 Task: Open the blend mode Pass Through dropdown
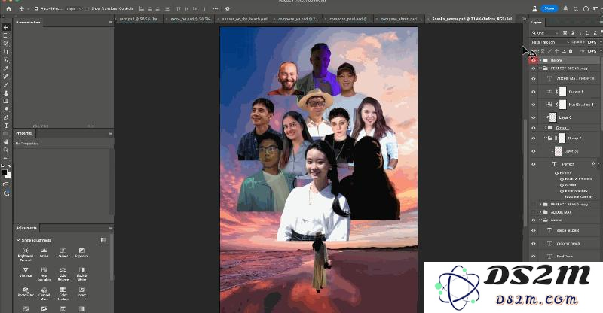tap(549, 42)
